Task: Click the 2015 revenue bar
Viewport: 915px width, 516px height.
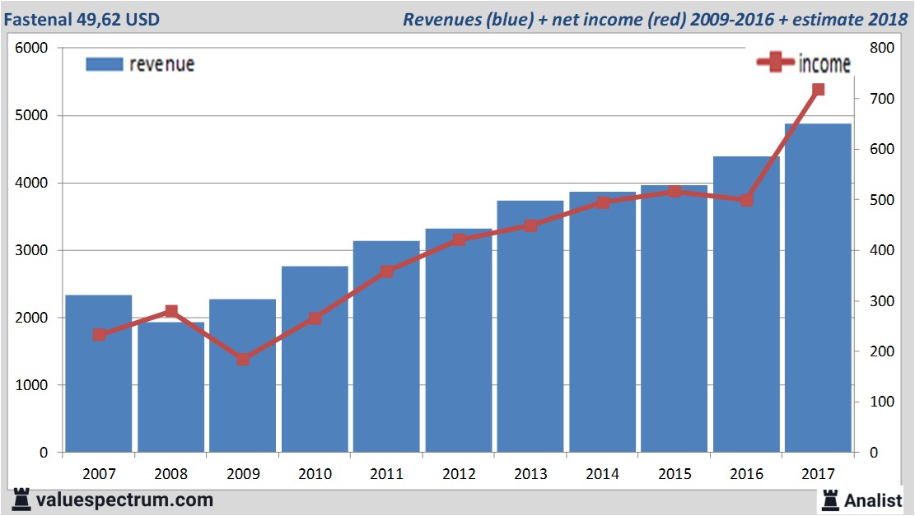Action: (674, 319)
